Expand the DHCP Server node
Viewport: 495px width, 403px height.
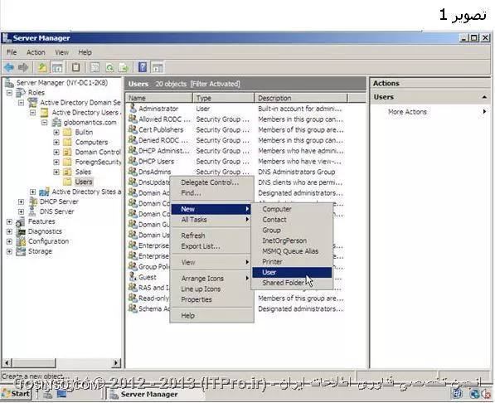click(21, 201)
